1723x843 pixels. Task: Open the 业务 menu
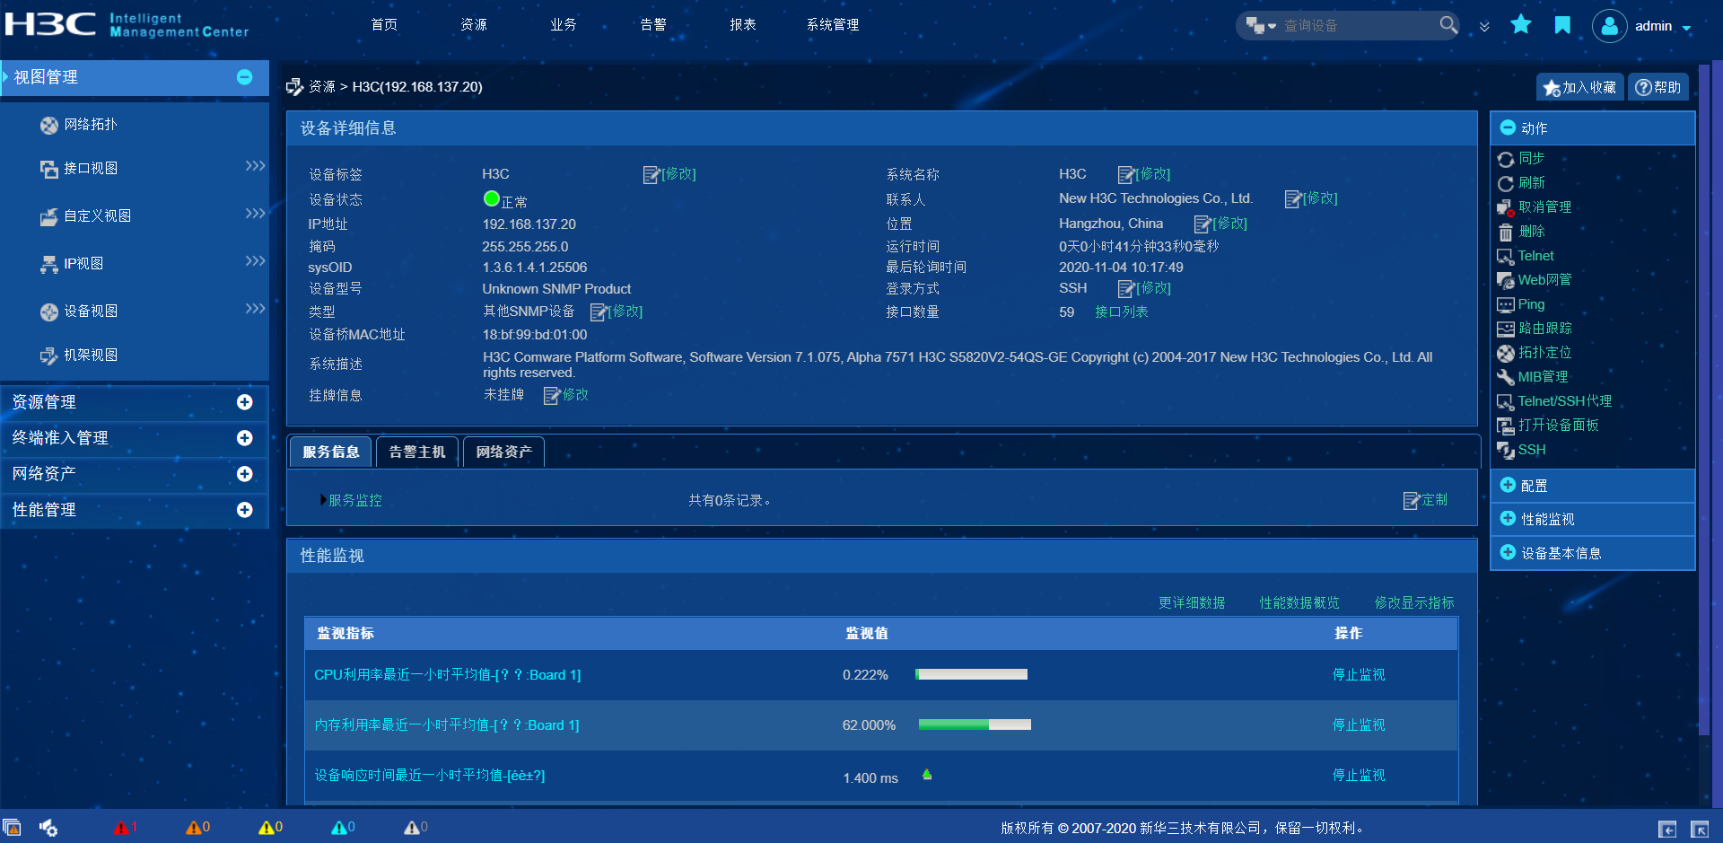pos(564,25)
